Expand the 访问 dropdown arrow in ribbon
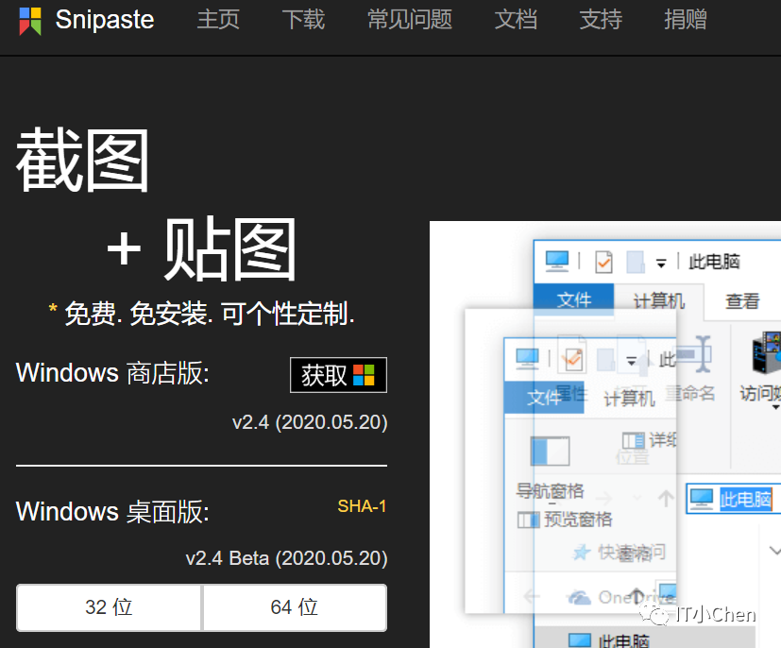 [x=775, y=407]
